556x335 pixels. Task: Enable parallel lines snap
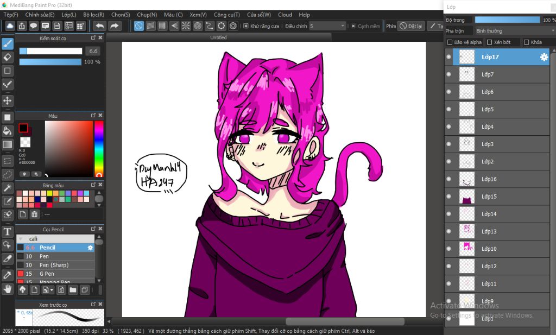(150, 26)
